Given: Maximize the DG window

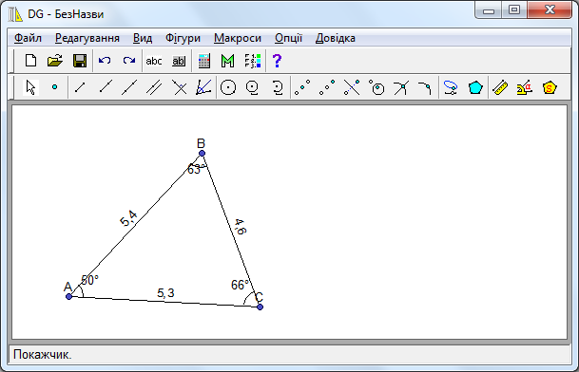Looking at the screenshot, I should [514, 9].
